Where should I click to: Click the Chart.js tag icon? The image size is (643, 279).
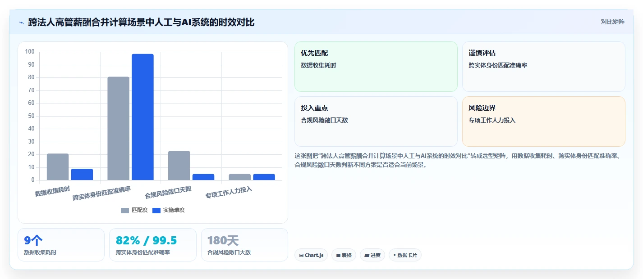pyautogui.click(x=301, y=256)
